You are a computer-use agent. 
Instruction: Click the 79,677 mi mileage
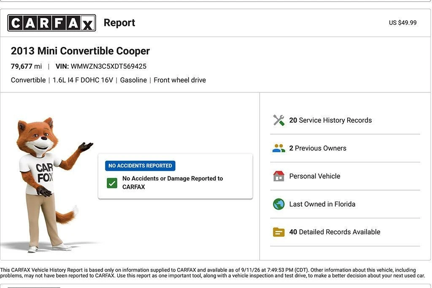pos(26,66)
